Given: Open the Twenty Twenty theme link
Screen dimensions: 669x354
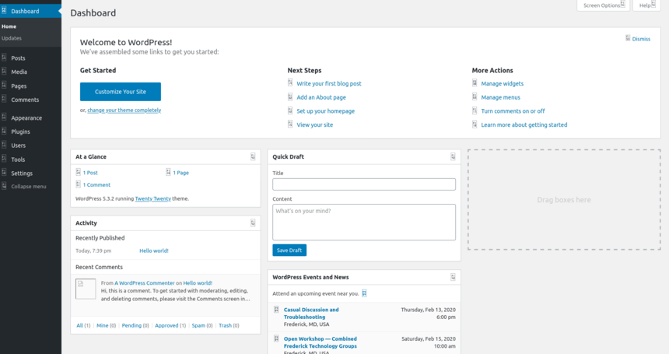Looking at the screenshot, I should click(152, 198).
